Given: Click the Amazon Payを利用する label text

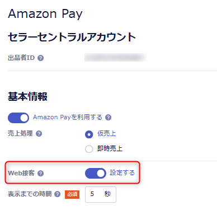Looking at the screenshot, I should [68, 117].
